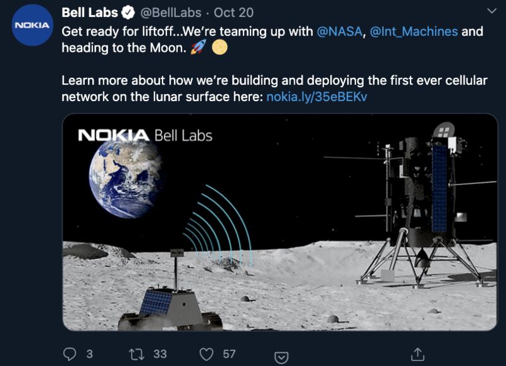Open the lunar surface image preview
The width and height of the screenshot is (506, 366).
click(x=280, y=222)
